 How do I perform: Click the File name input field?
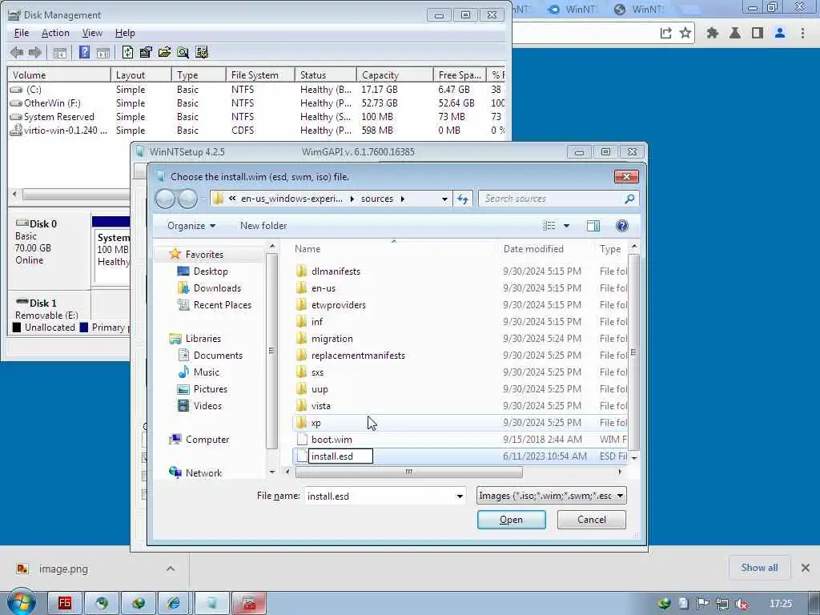(379, 496)
